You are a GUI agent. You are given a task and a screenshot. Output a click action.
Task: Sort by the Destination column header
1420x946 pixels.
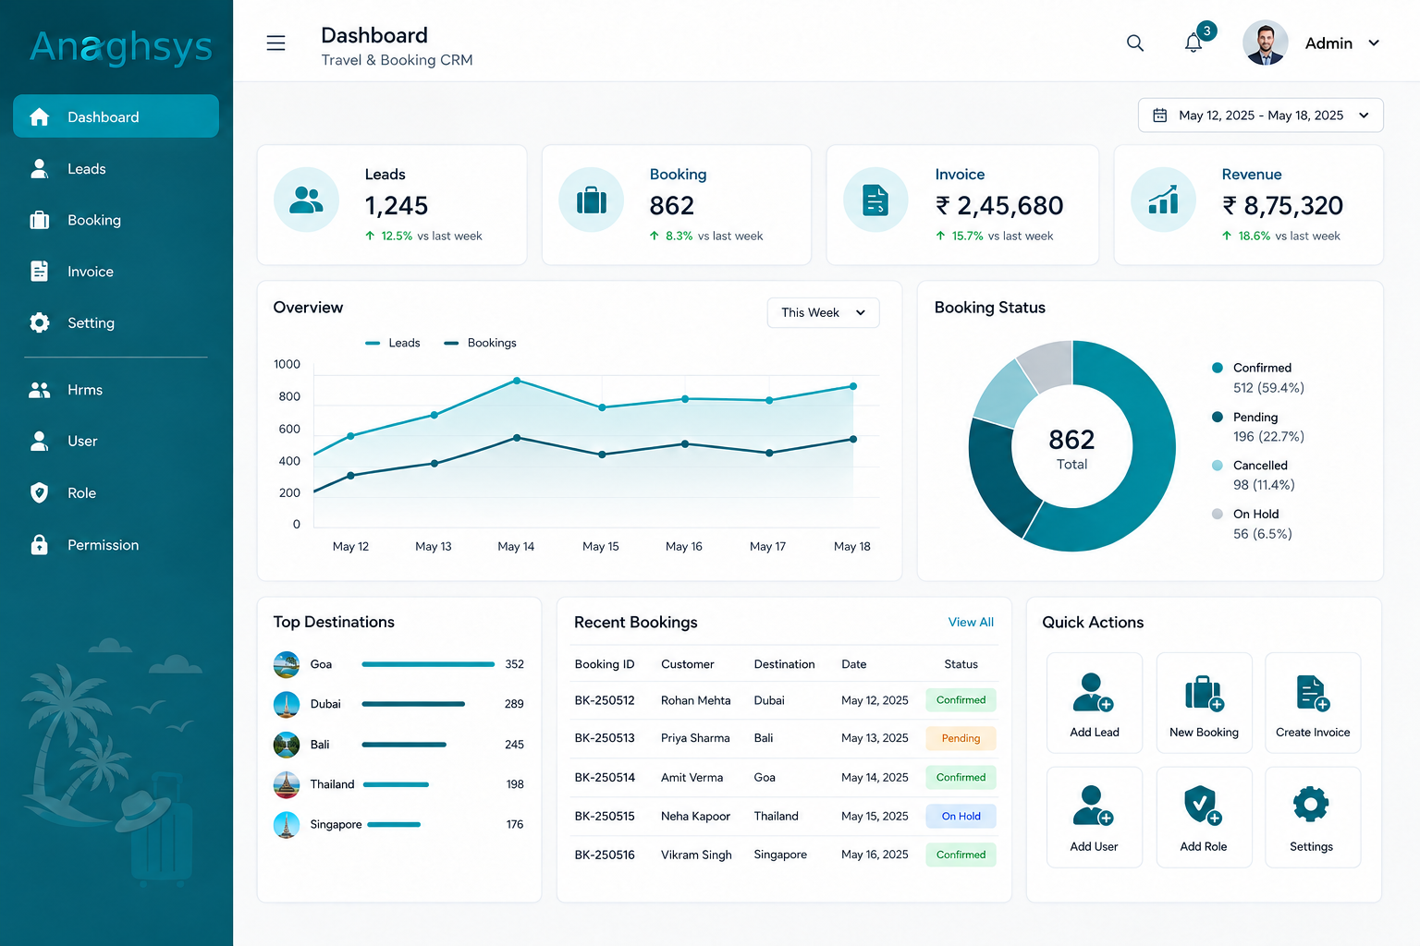pyautogui.click(x=784, y=664)
